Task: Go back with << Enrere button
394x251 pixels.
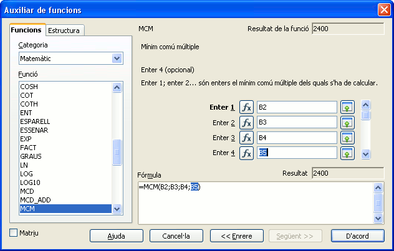Action: (236, 236)
